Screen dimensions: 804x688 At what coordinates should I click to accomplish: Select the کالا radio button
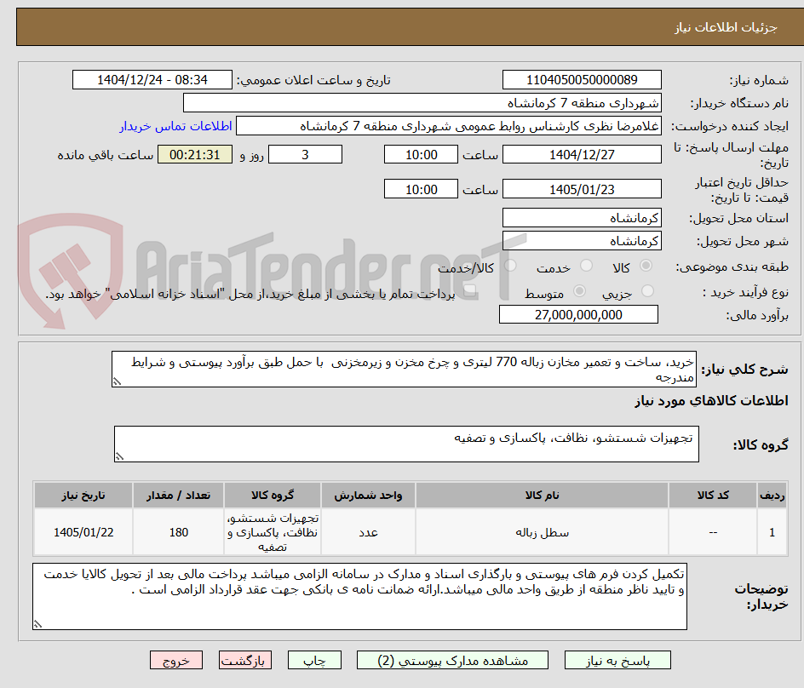tap(646, 266)
